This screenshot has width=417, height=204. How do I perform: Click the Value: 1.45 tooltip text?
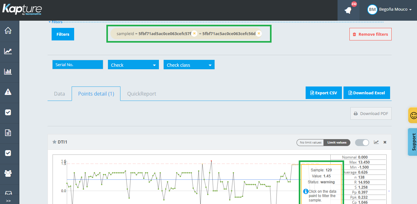click(321, 176)
